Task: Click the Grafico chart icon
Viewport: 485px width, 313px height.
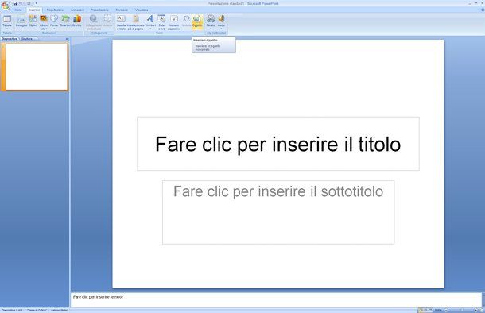Action: click(x=77, y=19)
